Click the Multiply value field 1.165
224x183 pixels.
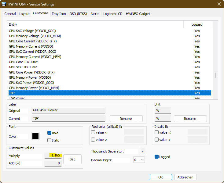click(53, 155)
